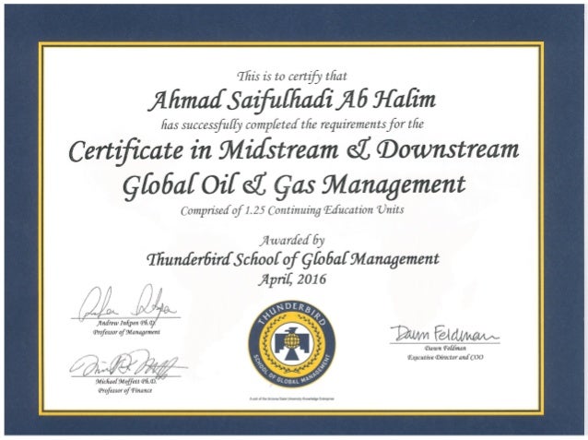The width and height of the screenshot is (588, 440).
Task: Click 'Global Oil & Gas Management' line
Action: [294, 185]
